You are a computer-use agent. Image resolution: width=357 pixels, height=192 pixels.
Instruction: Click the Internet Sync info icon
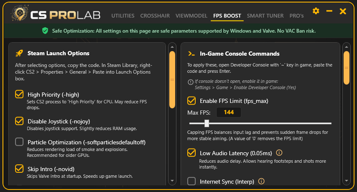click(261, 181)
